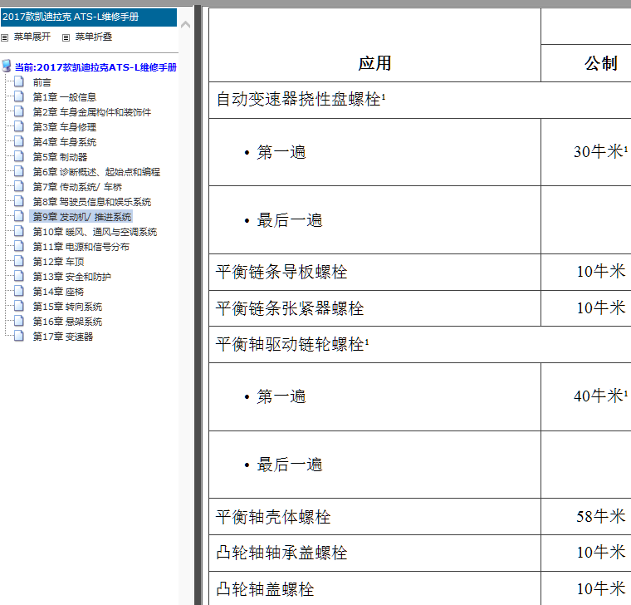This screenshot has width=631, height=605.
Task: Click the page icon next to 第13章
Action: click(19, 276)
